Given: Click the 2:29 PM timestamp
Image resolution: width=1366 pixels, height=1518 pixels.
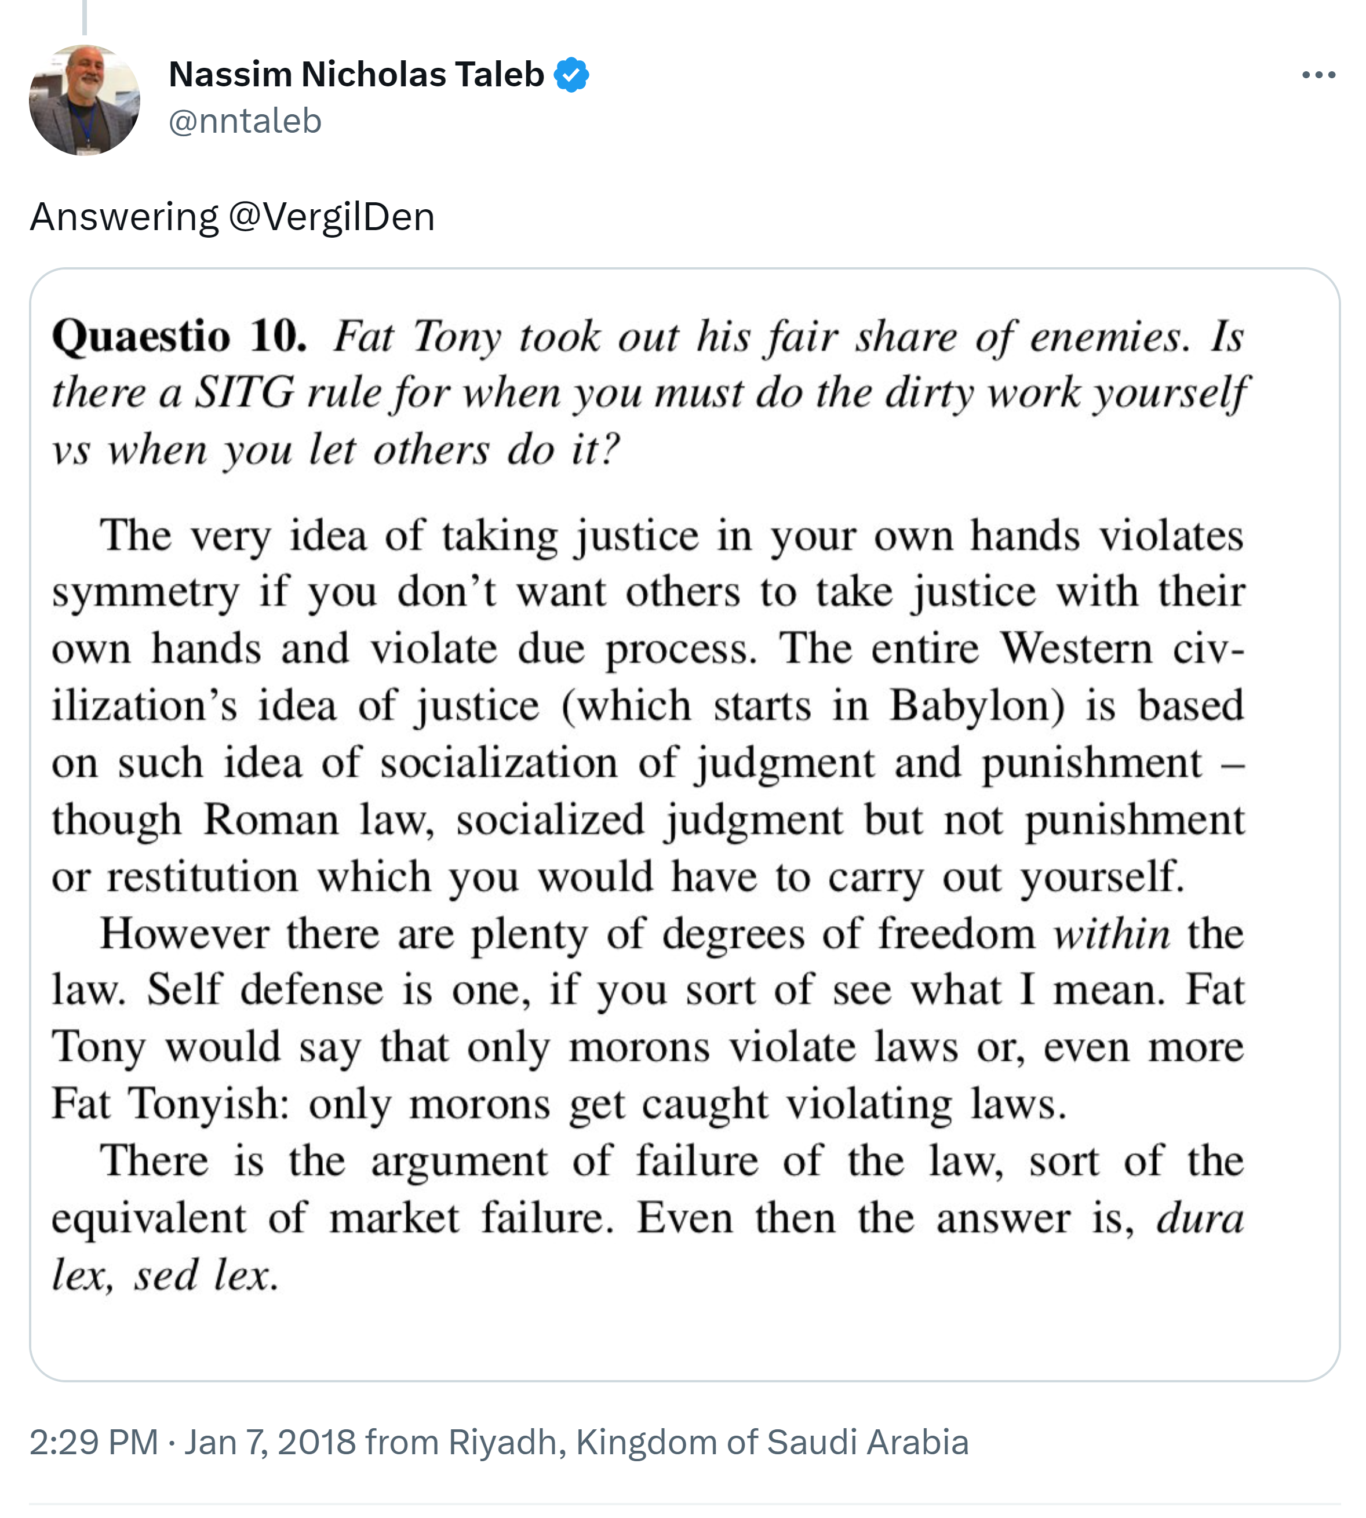Looking at the screenshot, I should [x=93, y=1442].
